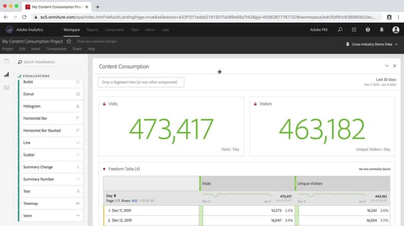Open the search magnifier in top bar

(x=340, y=30)
